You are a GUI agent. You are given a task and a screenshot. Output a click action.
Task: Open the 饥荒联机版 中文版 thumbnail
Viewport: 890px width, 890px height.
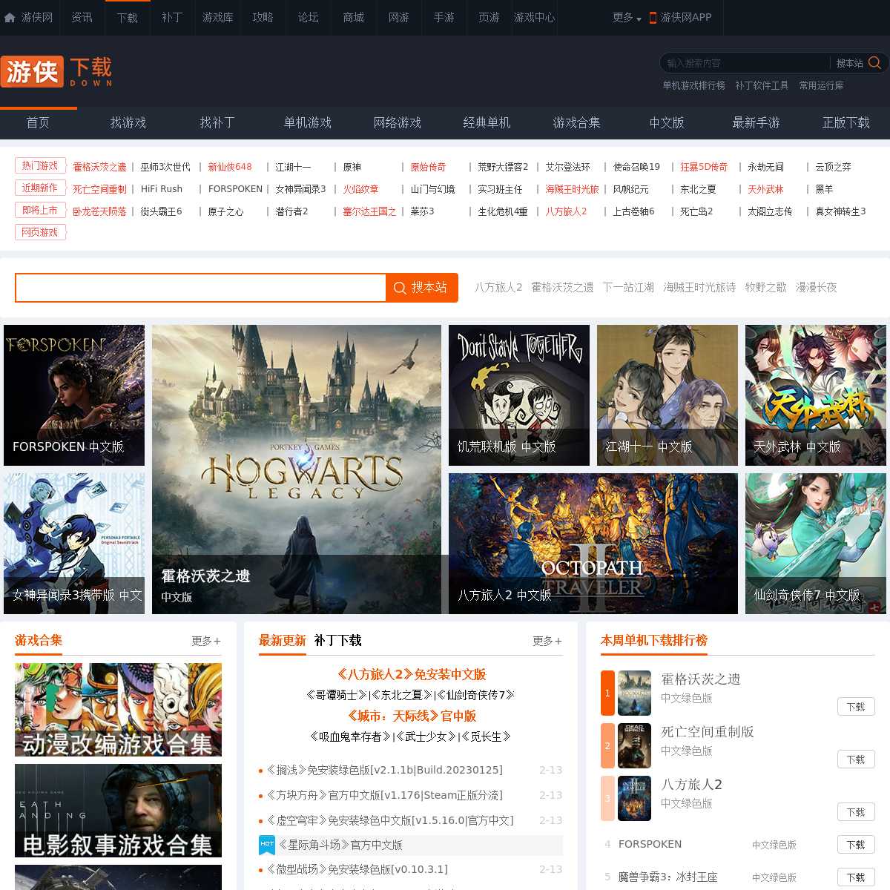(x=519, y=395)
